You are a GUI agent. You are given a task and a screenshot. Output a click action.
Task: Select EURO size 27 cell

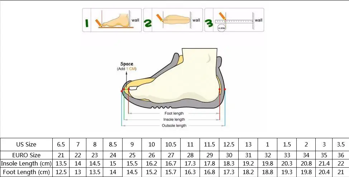coord(171,155)
